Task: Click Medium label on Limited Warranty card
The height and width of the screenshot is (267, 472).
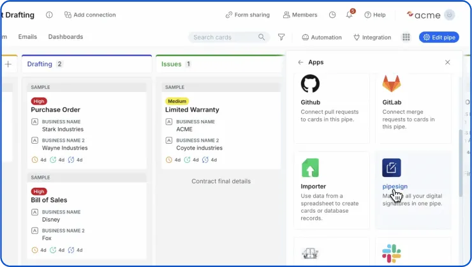Action: point(177,102)
